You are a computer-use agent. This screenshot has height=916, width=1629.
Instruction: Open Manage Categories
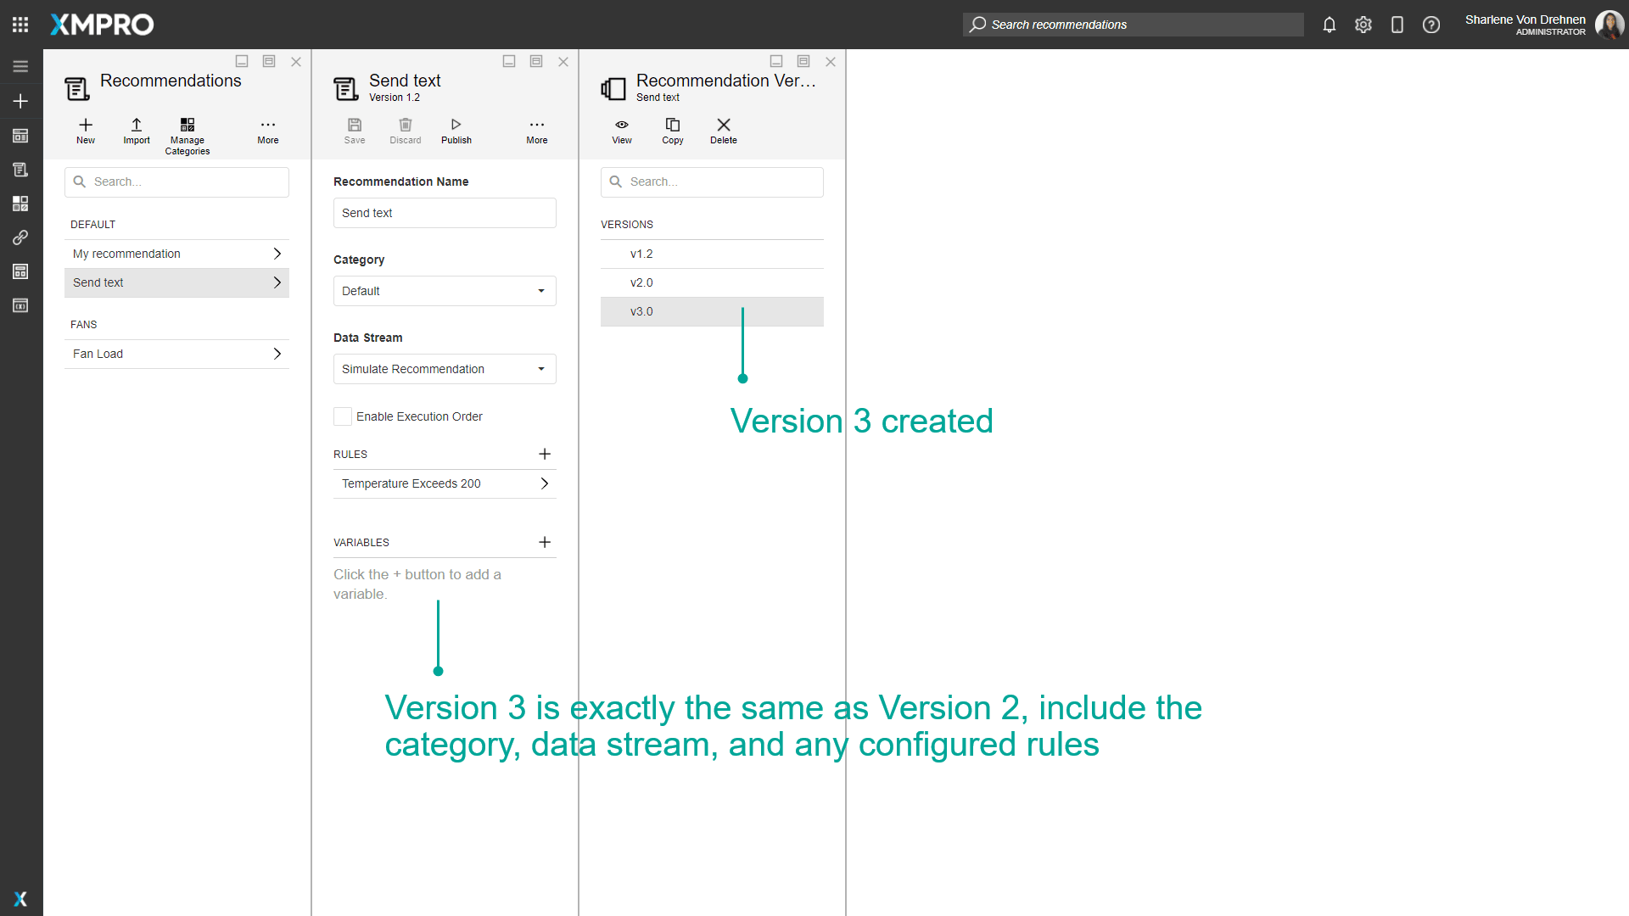tap(187, 126)
